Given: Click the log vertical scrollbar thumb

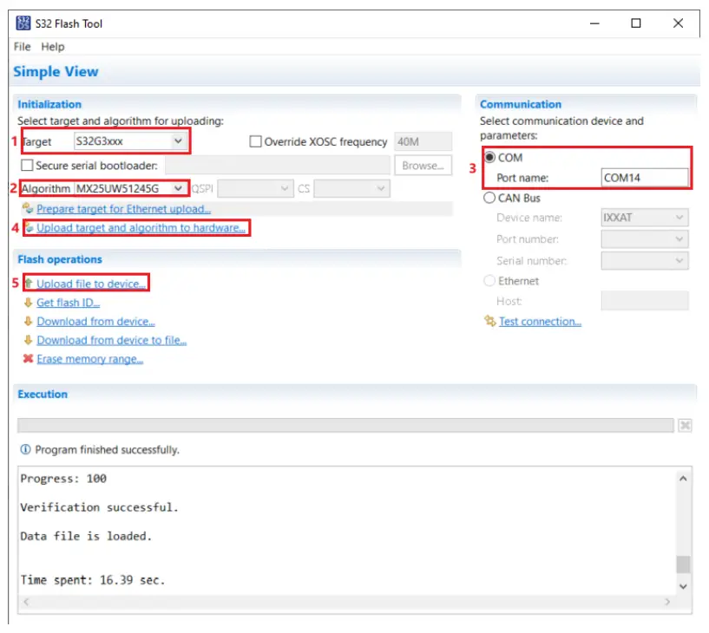Looking at the screenshot, I should pyautogui.click(x=683, y=564).
